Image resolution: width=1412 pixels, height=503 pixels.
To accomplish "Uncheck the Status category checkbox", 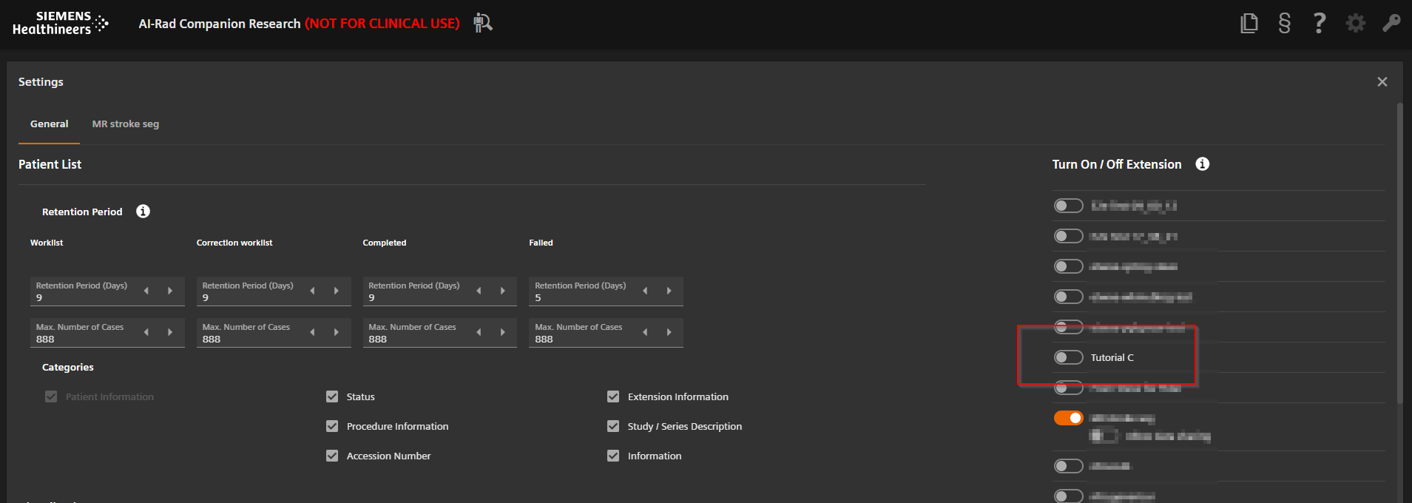I will pyautogui.click(x=332, y=396).
